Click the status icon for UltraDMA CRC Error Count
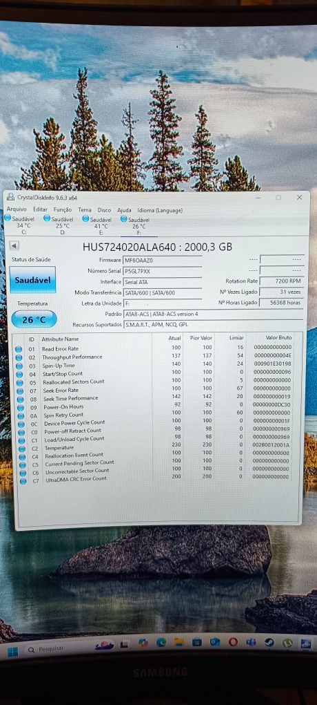 [23, 480]
